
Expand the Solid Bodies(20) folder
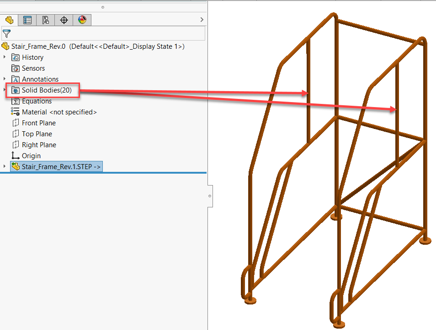pyautogui.click(x=5, y=90)
